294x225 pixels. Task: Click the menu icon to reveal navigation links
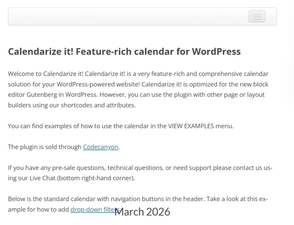pos(256,16)
